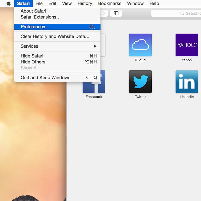Open the Edit menu

(52, 3)
